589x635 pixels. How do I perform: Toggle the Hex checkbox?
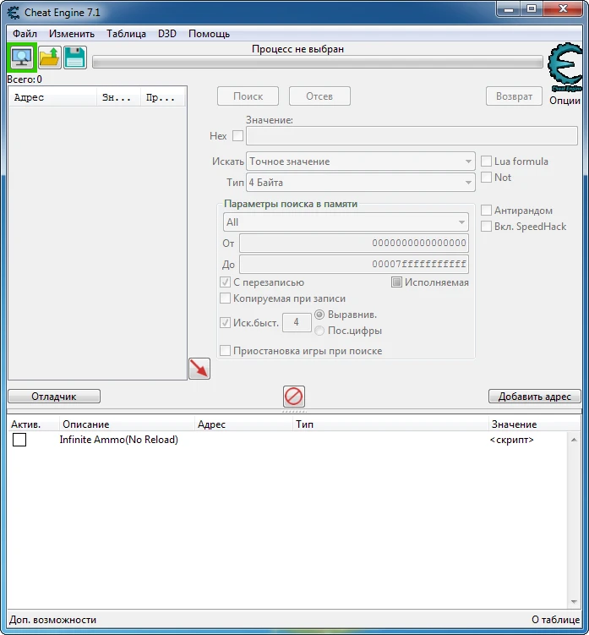[238, 135]
